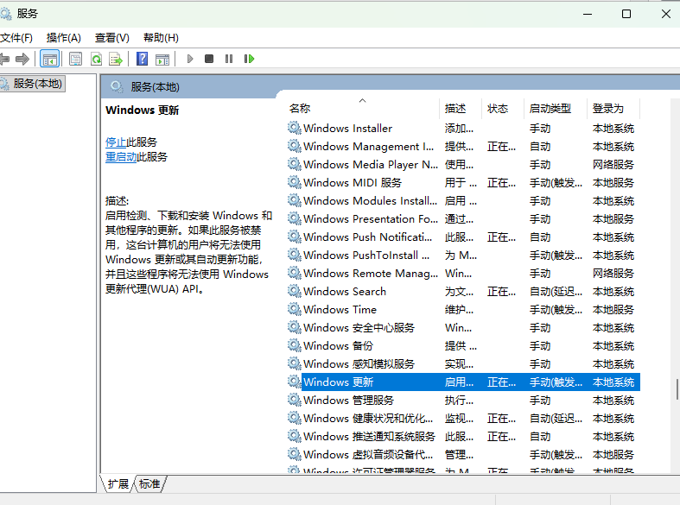This screenshot has width=680, height=505.
Task: Click the Export List toolbar icon
Action: pos(115,59)
